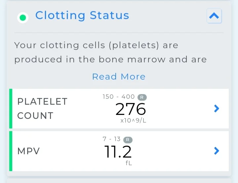238x183 pixels.
Task: Click the 7 - 13 reference range text
Action: pyautogui.click(x=112, y=139)
